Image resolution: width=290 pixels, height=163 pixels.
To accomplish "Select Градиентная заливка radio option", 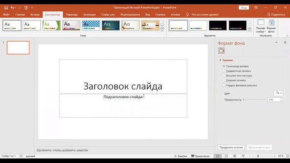I will pos(224,71).
